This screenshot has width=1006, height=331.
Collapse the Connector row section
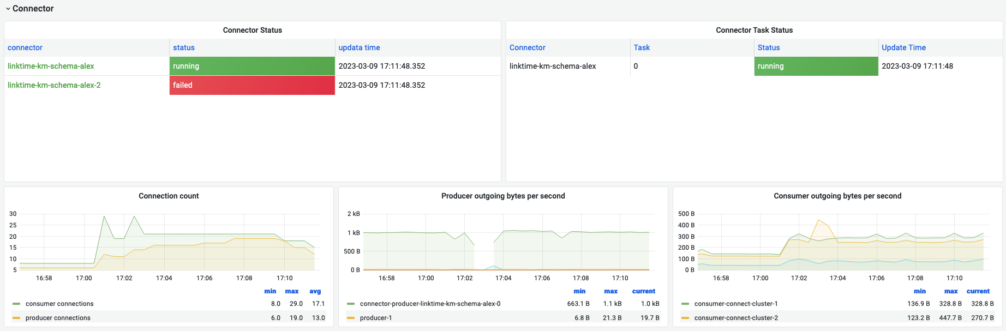tap(29, 8)
